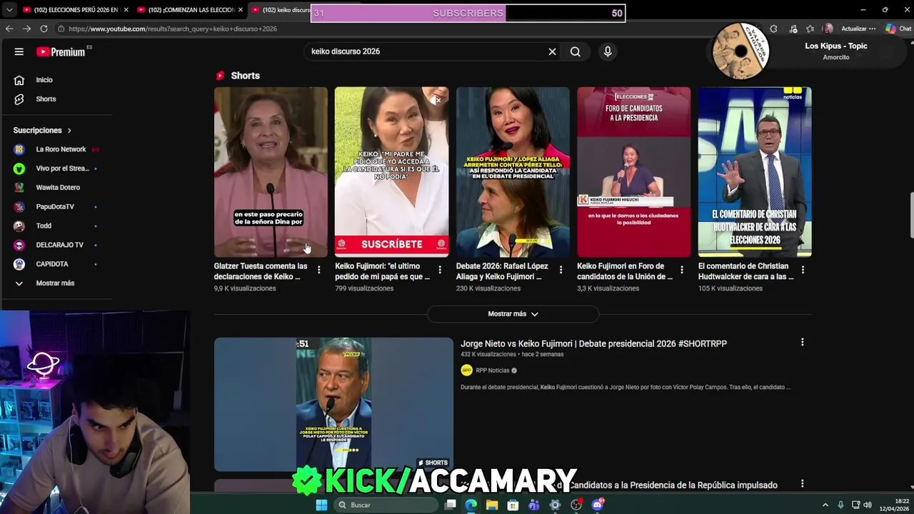Expand the Suscripciones section

(x=43, y=131)
